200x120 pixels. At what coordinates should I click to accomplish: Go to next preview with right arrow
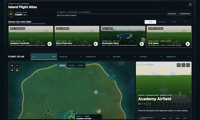(188, 65)
